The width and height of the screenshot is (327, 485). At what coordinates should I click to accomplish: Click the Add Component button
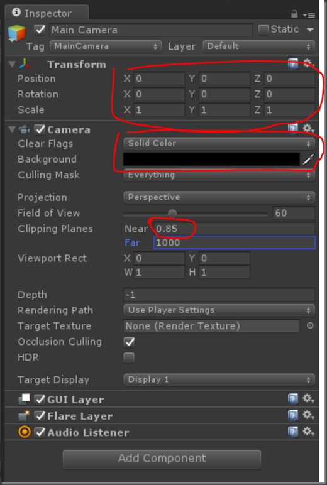[x=162, y=459]
